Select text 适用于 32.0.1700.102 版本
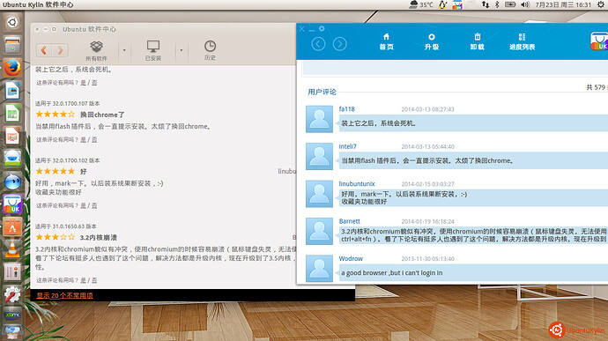This screenshot has height=341, width=608. pos(68,160)
